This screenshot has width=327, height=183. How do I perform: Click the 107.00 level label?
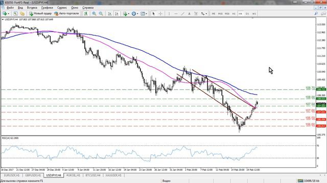pos(310,111)
